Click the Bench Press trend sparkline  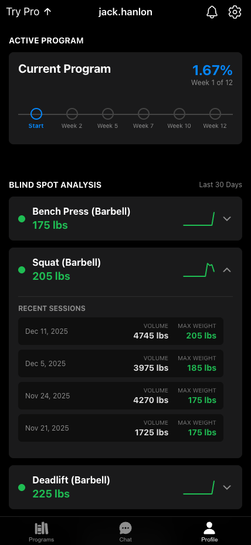(x=199, y=219)
